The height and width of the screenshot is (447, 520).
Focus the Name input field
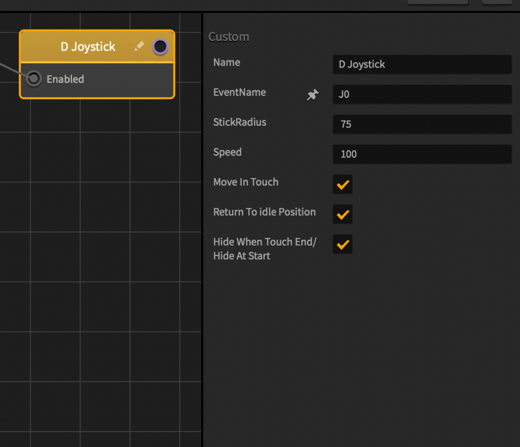[x=422, y=64]
